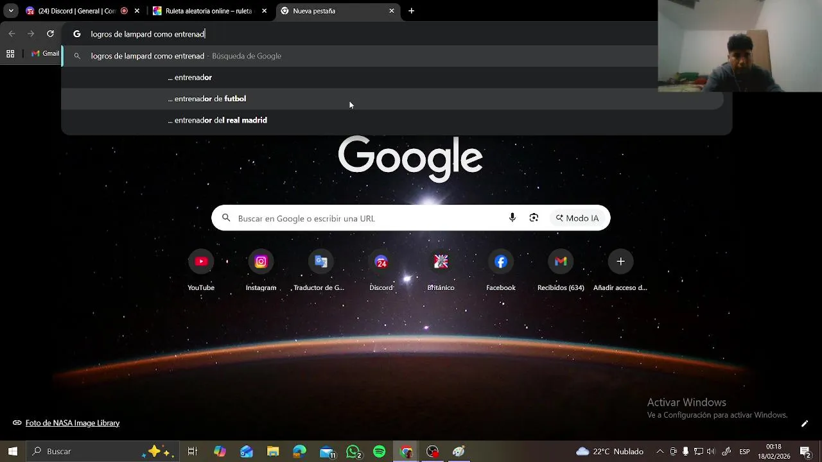Viewport: 822px width, 462px height.
Task: Open the Facebook shortcut
Action: coord(501,271)
